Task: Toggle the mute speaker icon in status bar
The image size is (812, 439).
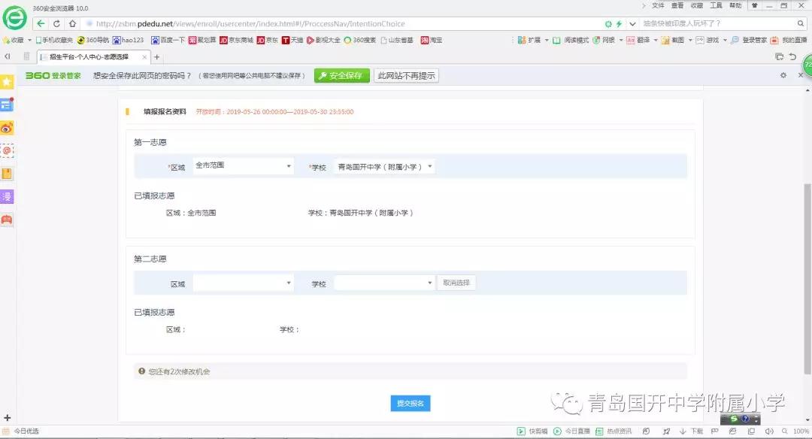Action: pyautogui.click(x=768, y=431)
